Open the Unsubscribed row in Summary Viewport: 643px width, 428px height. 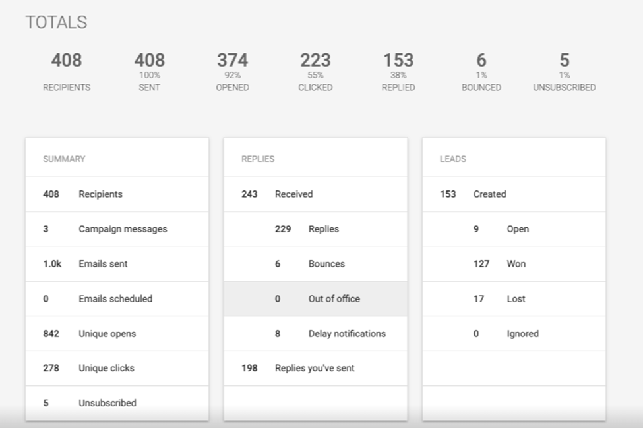pos(117,403)
